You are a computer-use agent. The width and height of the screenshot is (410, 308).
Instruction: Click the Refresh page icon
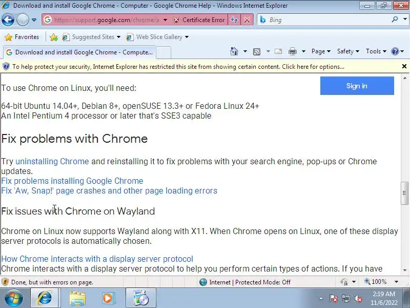234,20
